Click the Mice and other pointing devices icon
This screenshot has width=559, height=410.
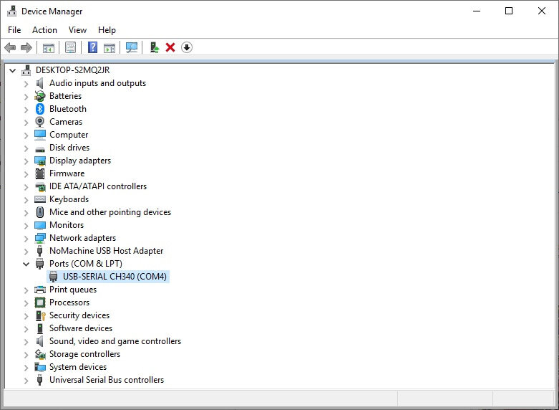[x=40, y=212]
